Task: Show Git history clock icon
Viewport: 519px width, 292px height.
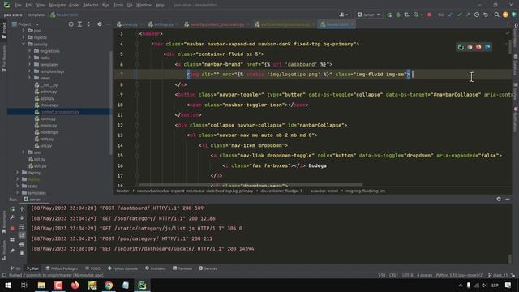Action: (477, 15)
